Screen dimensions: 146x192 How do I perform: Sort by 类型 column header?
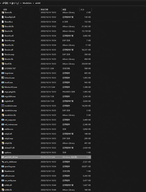64,9
